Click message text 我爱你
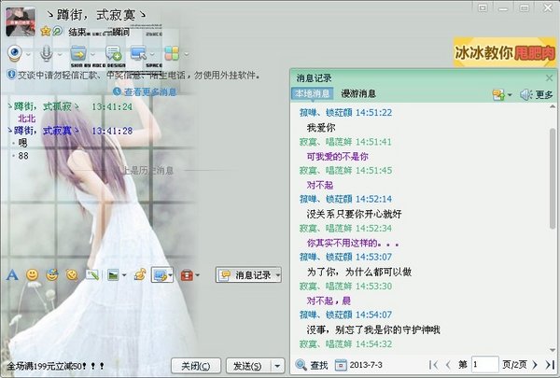This screenshot has height=378, width=560. click(x=321, y=128)
